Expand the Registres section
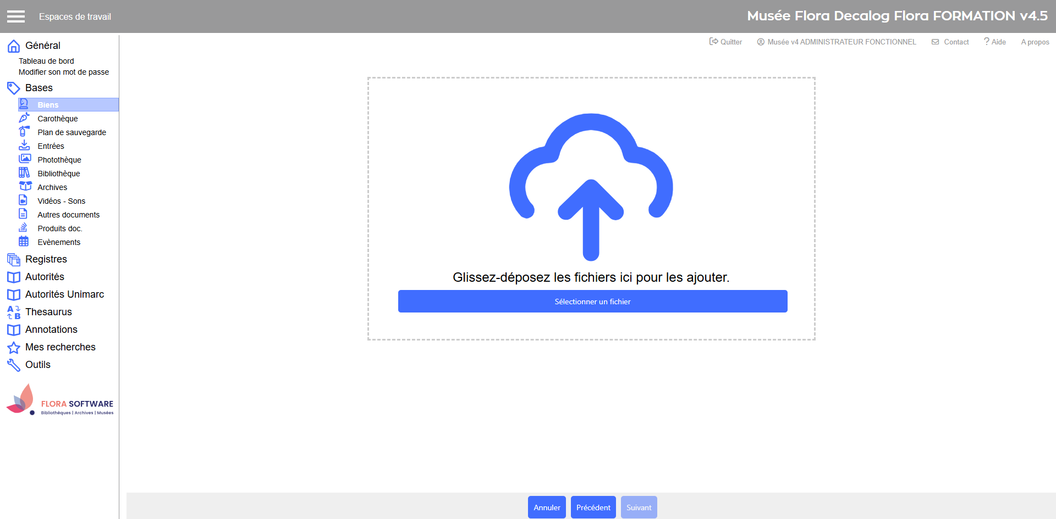Viewport: 1056px width, 519px height. click(46, 259)
